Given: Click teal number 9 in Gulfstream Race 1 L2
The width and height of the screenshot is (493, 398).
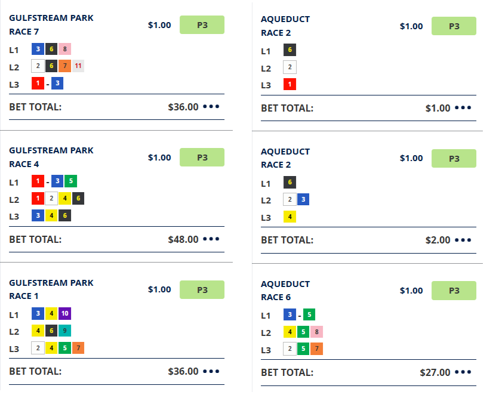Looking at the screenshot, I should tap(65, 331).
